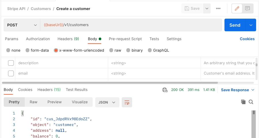Search the response with magnifier icon

[x=251, y=102]
